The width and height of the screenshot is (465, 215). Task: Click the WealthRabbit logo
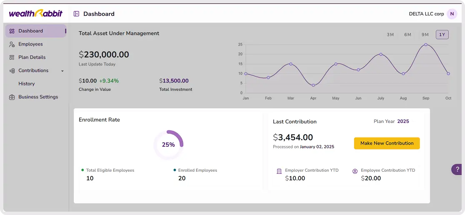(36, 13)
